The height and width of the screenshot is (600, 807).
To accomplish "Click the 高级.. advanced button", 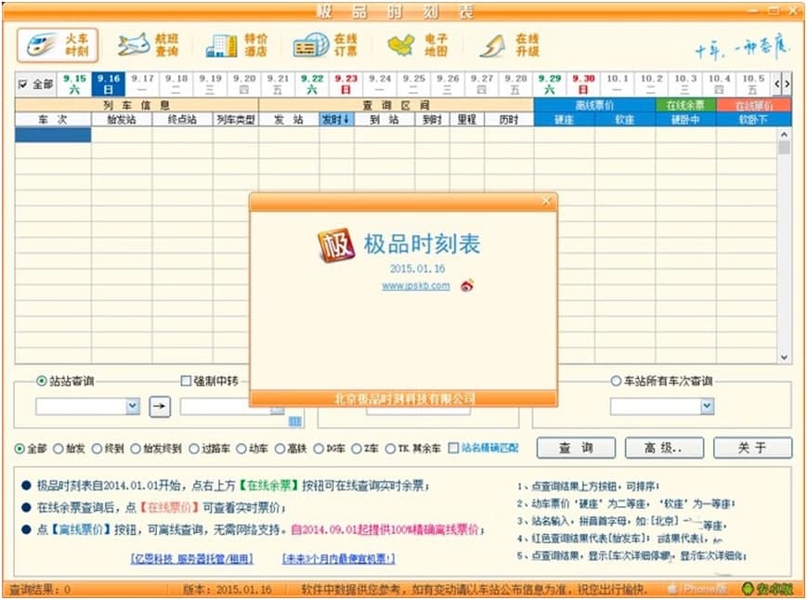I will click(x=664, y=448).
